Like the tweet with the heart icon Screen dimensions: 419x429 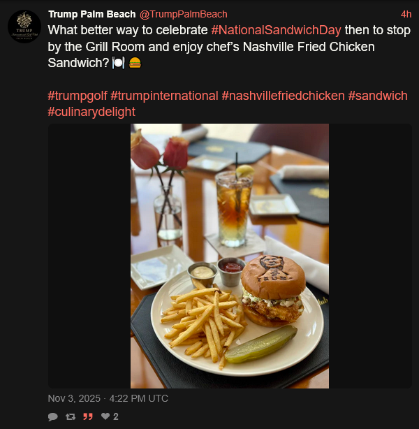[105, 416]
